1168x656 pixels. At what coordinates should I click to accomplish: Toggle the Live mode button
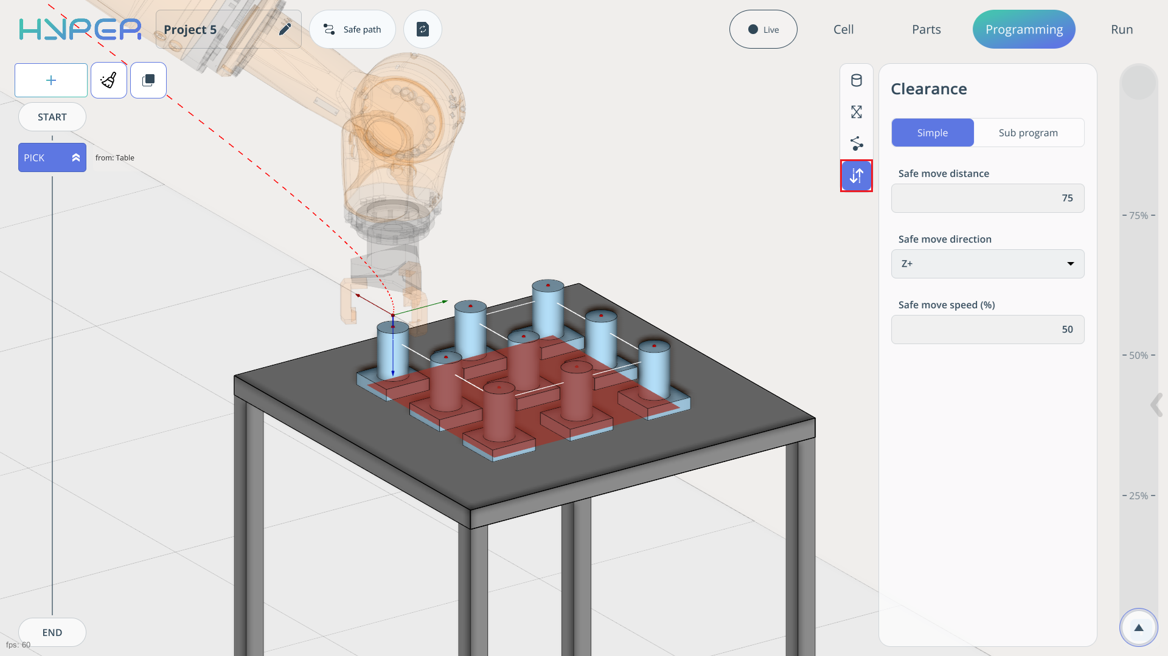pos(763,29)
